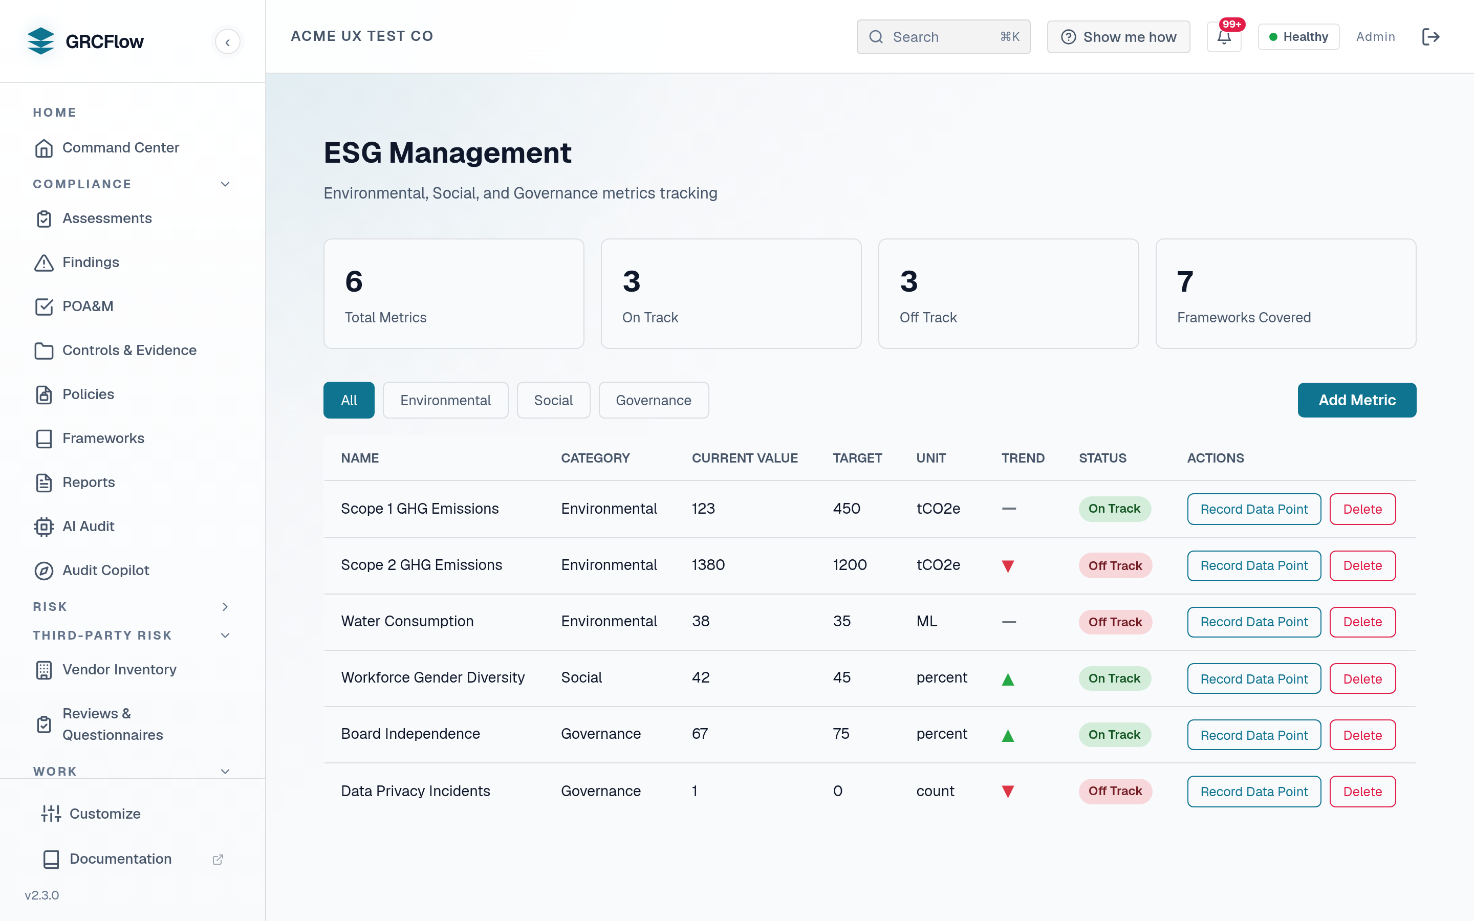Click the v2.3.0 version label
Image resolution: width=1474 pixels, height=921 pixels.
pyautogui.click(x=41, y=895)
